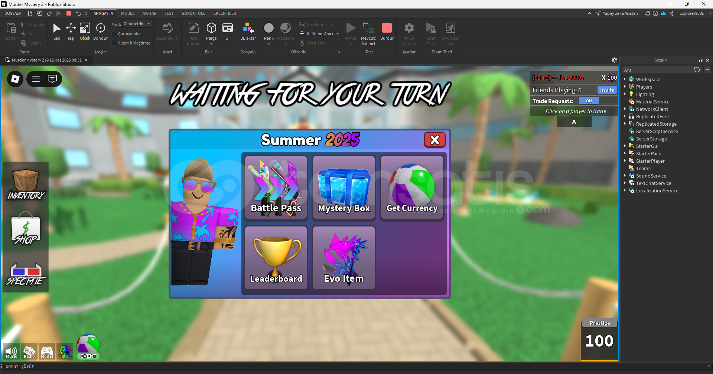The width and height of the screenshot is (713, 374).
Task: Collapse the player list arrow
Action: [x=574, y=122]
